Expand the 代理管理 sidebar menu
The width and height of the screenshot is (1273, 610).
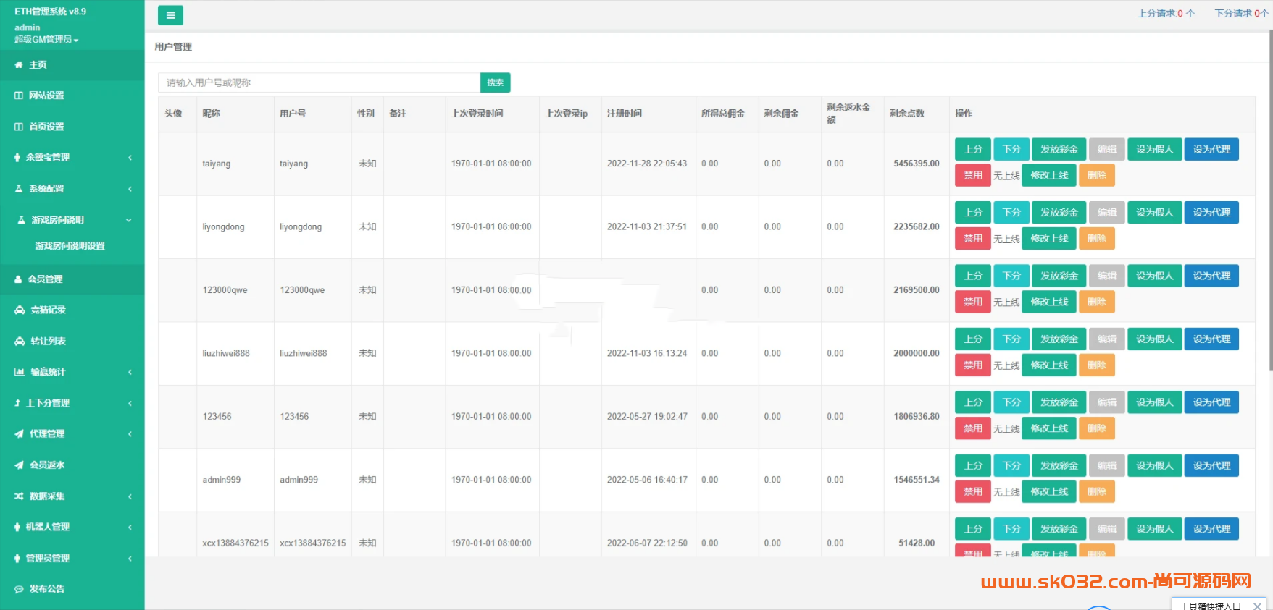(x=72, y=434)
